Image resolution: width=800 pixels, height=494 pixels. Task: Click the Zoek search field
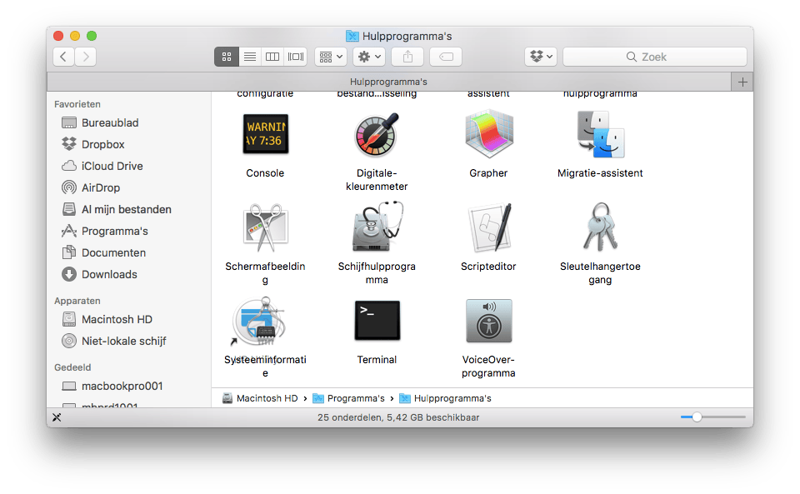655,57
